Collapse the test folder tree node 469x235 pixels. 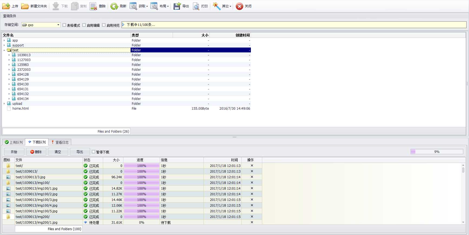(x=4, y=50)
